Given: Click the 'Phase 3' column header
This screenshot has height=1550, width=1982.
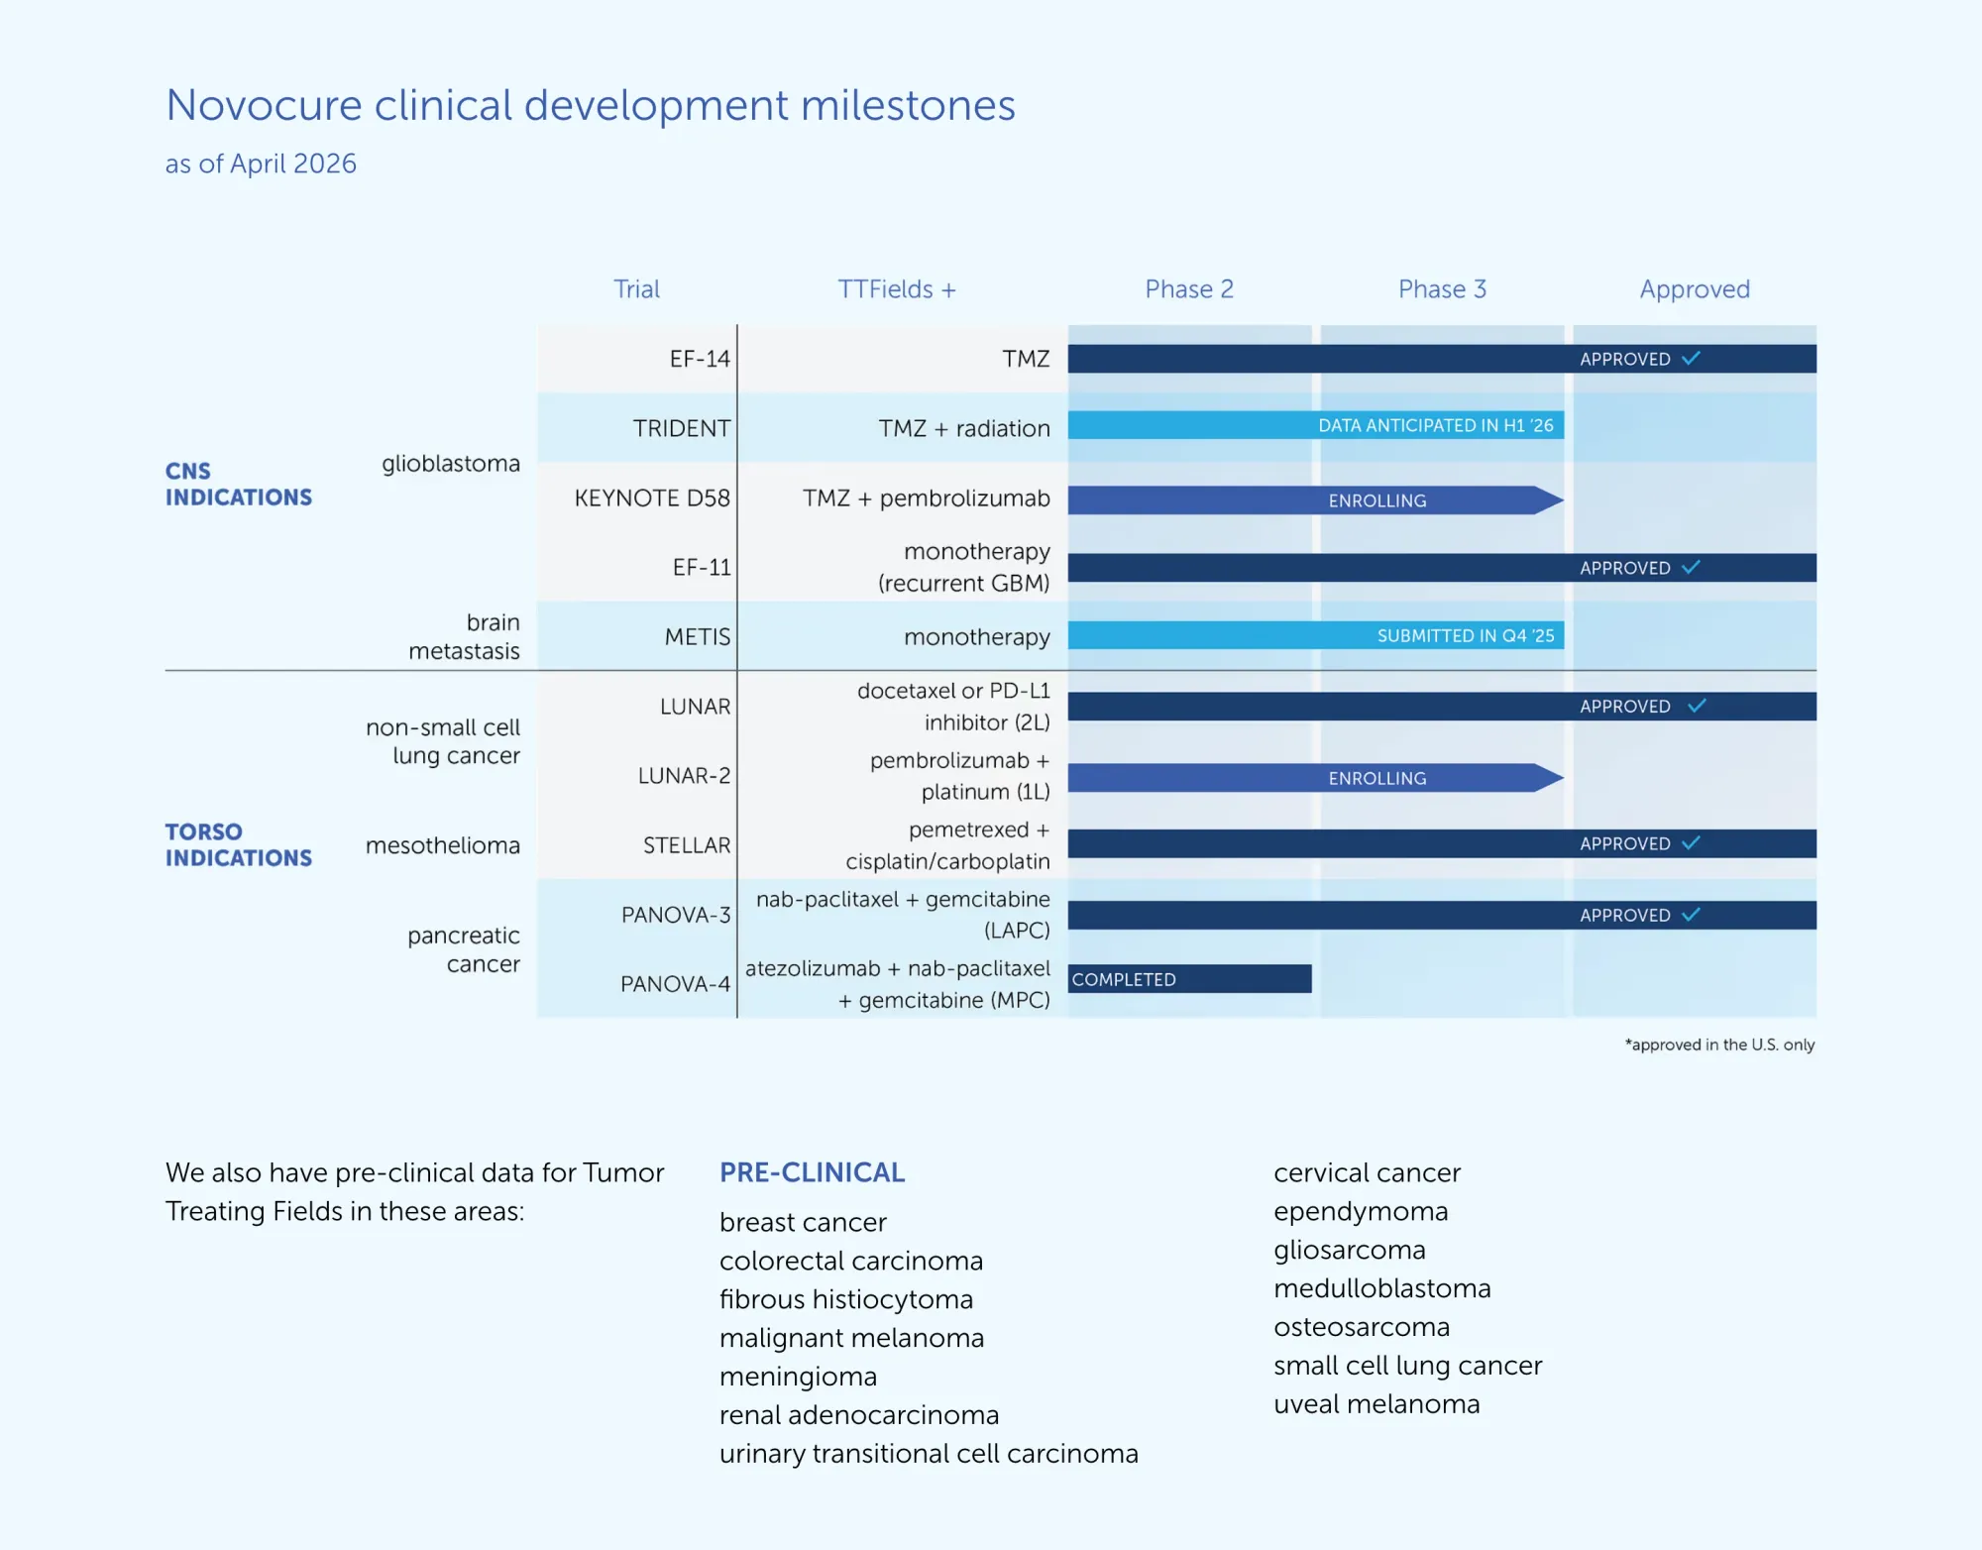Looking at the screenshot, I should (1442, 289).
